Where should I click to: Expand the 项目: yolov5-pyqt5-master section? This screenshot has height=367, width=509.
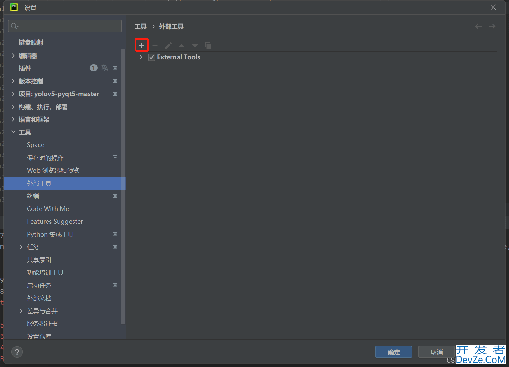(13, 94)
